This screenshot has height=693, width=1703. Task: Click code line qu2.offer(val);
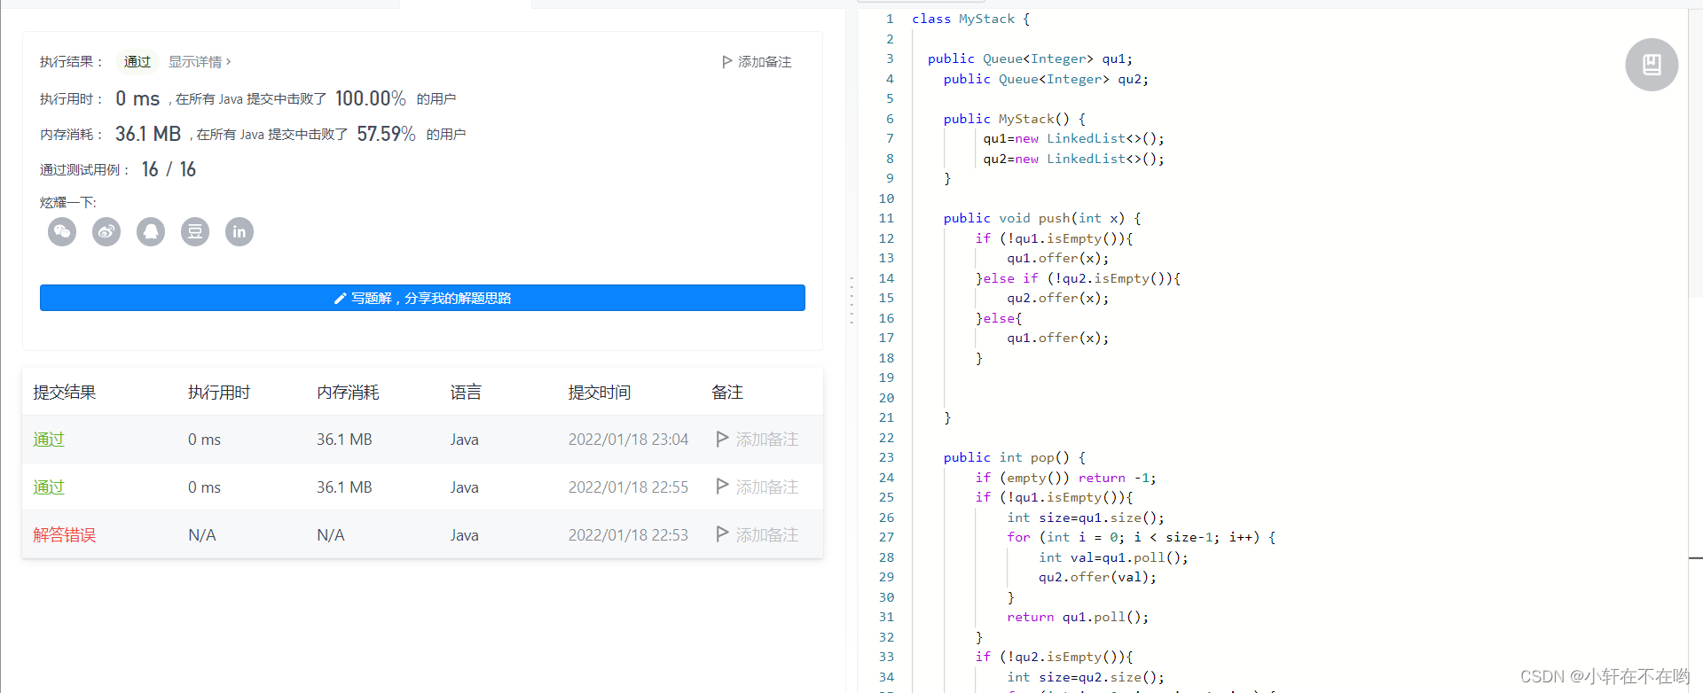pyautogui.click(x=1097, y=577)
